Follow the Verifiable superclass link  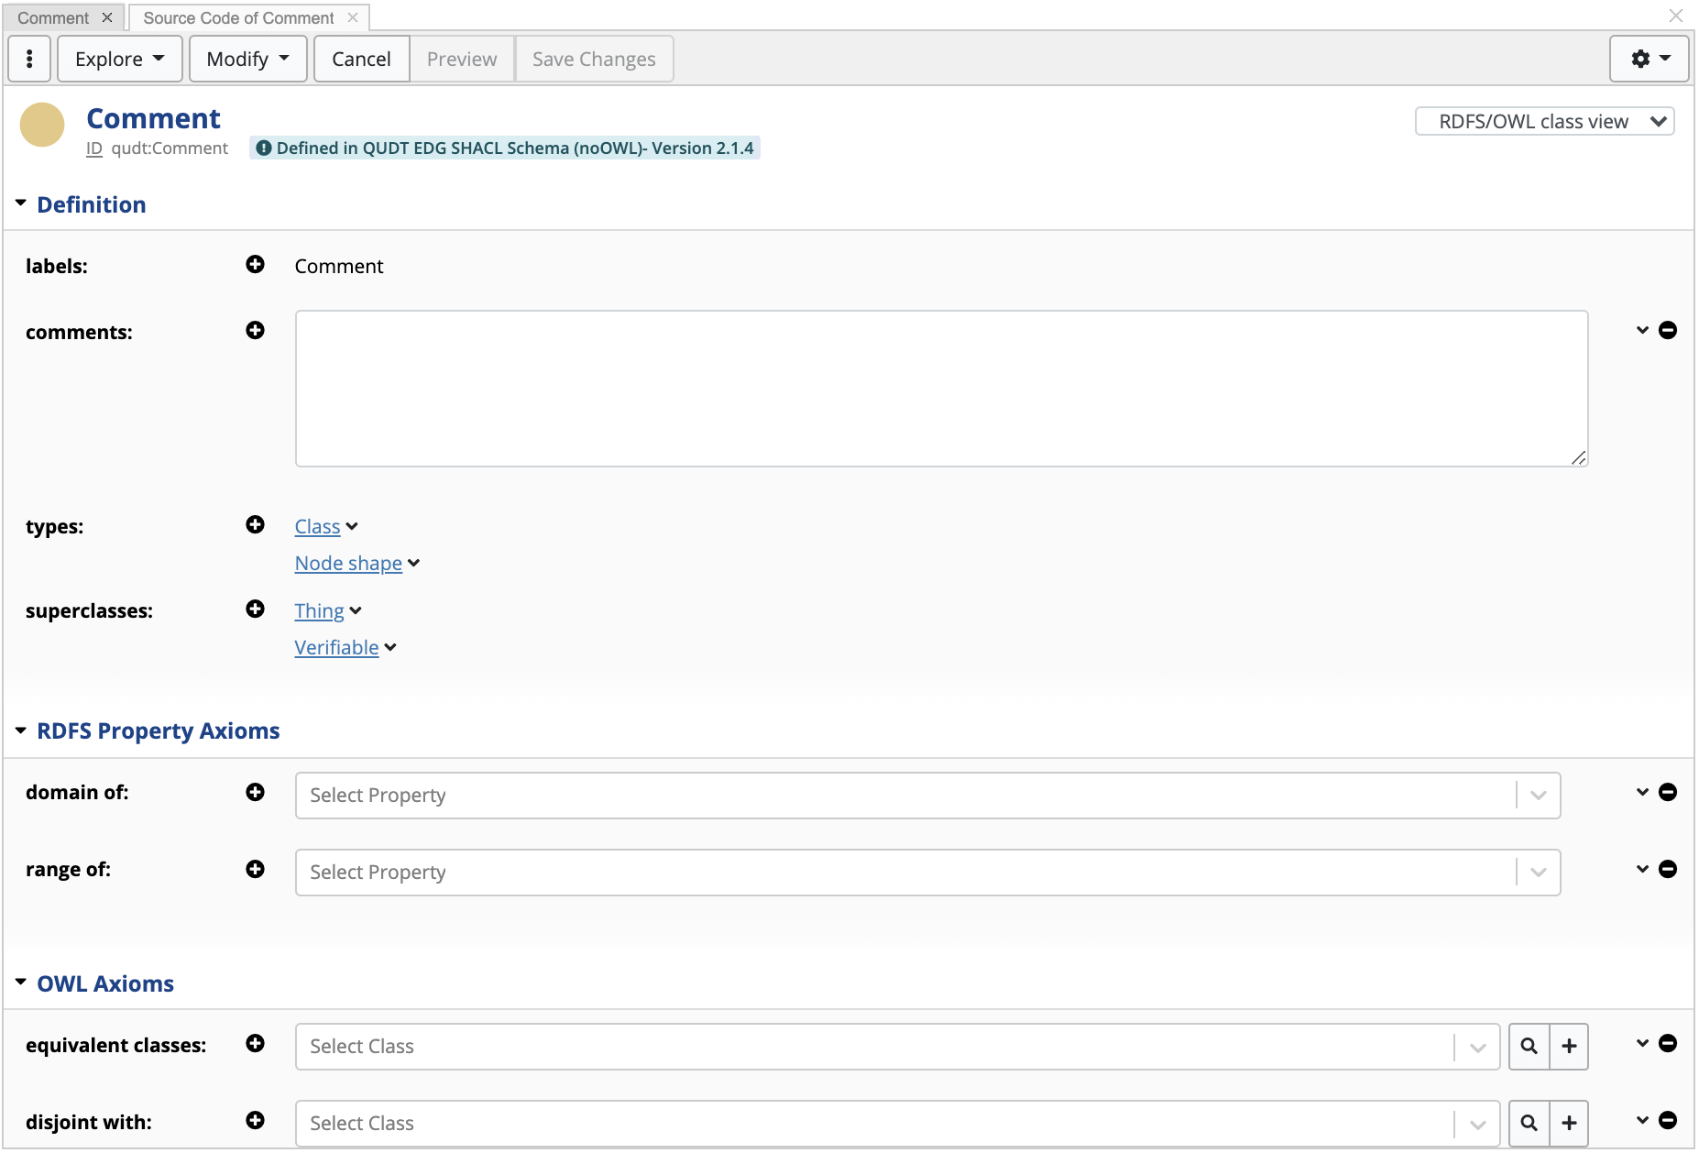point(335,647)
